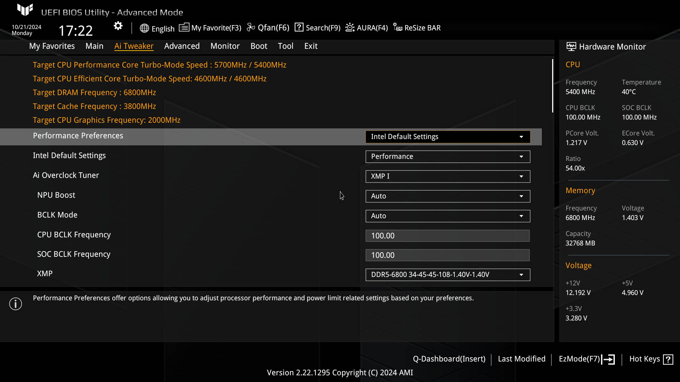Open Qfan(F6) fan control icon

pyautogui.click(x=251, y=27)
